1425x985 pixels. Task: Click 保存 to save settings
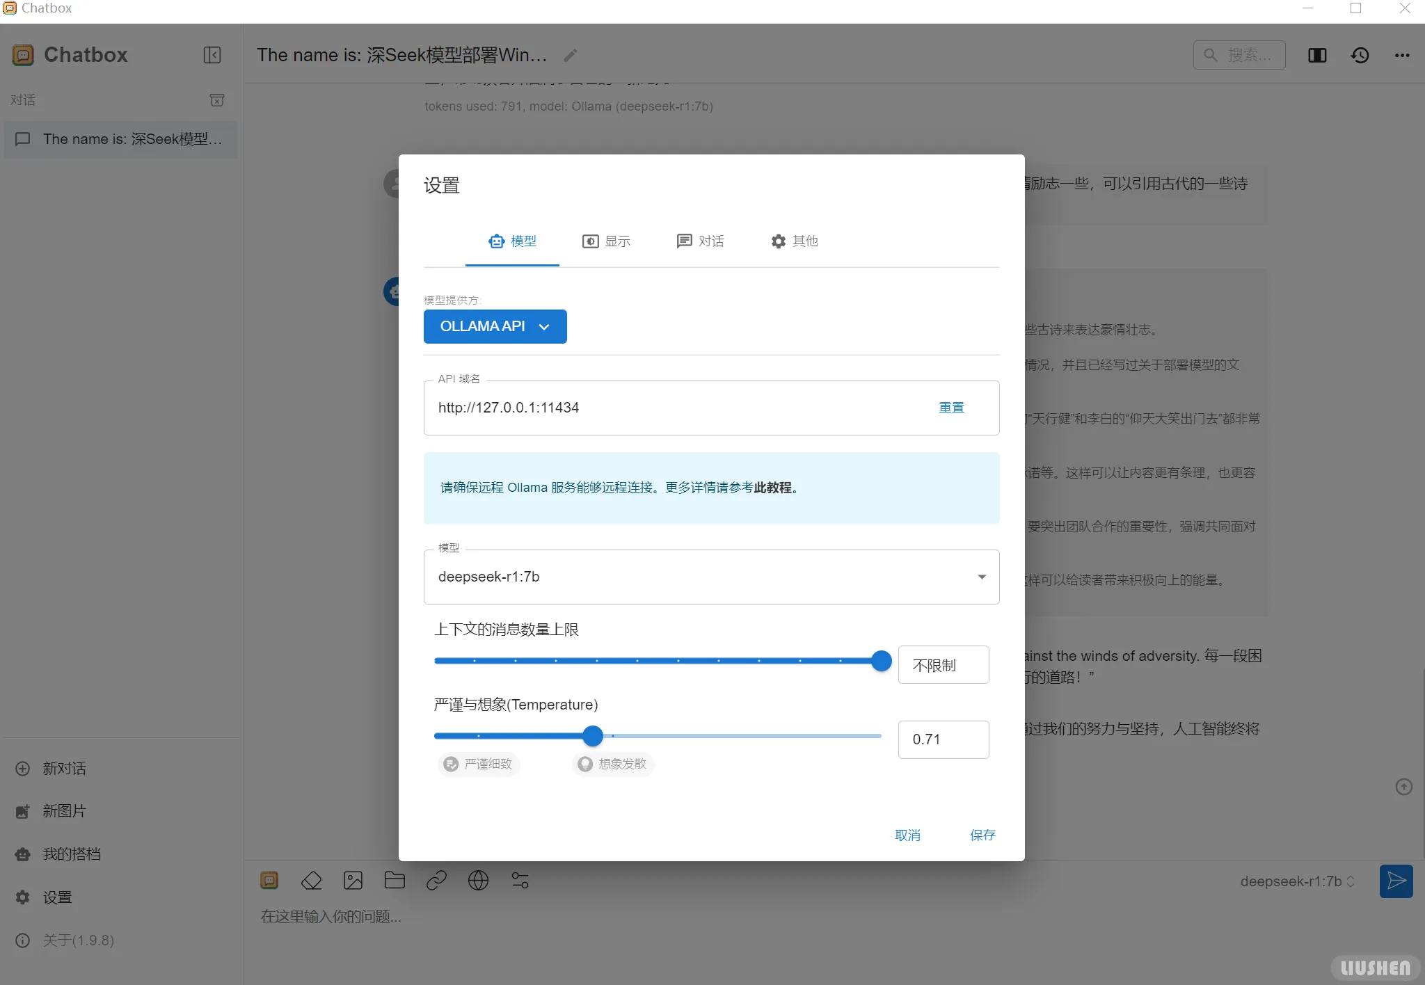click(982, 835)
